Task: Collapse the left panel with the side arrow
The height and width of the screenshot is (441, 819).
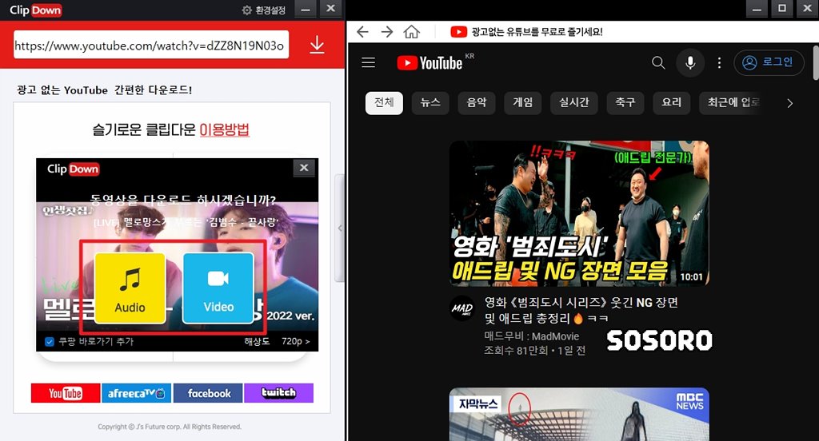Action: (x=340, y=228)
